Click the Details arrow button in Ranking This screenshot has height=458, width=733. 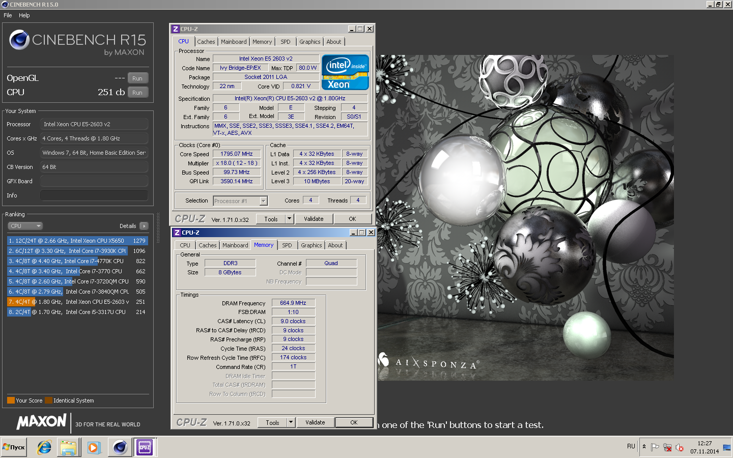144,226
